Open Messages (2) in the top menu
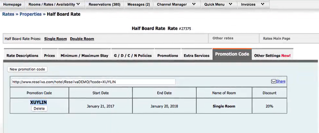Screen dimensions: 319x133 point(138,5)
